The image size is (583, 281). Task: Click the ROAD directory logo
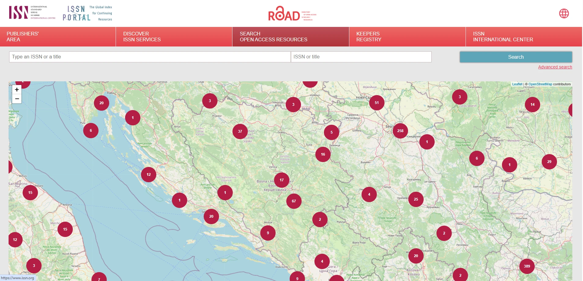coord(292,14)
